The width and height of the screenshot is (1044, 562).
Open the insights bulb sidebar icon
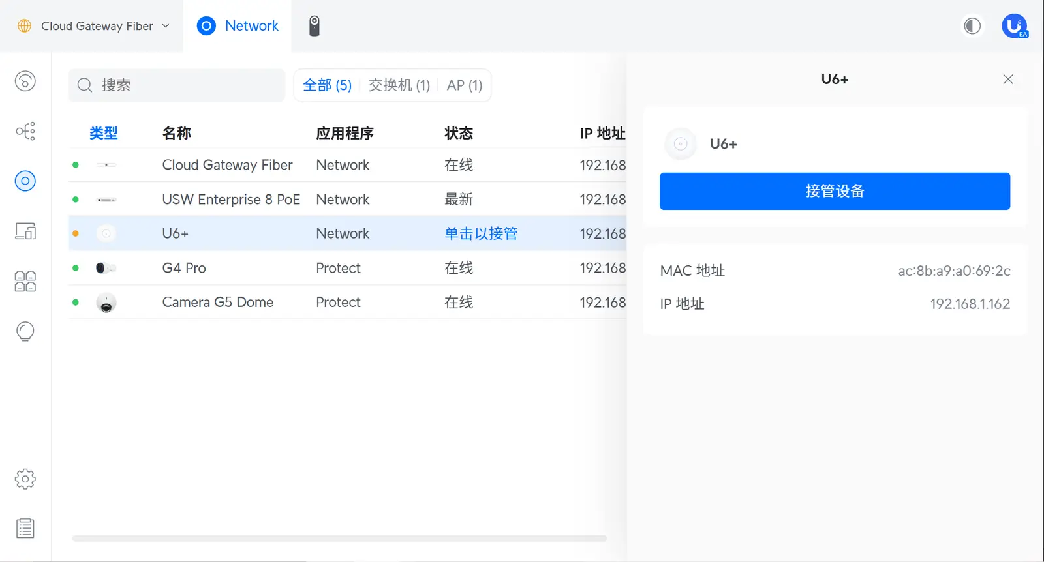coord(25,331)
